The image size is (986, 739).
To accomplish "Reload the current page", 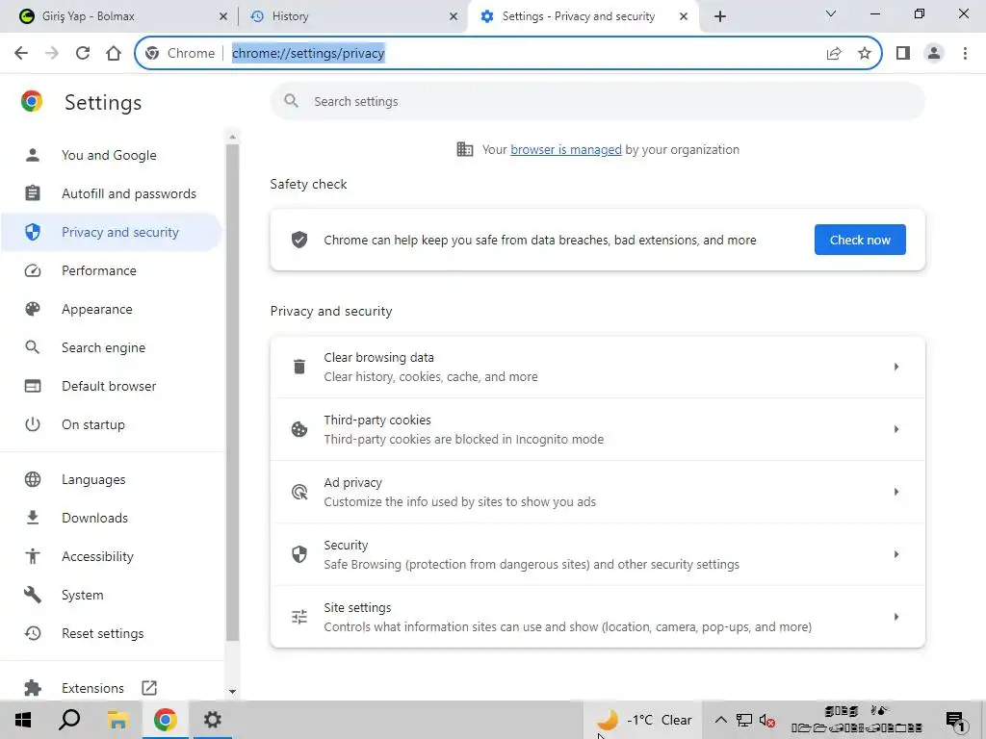I will 83,53.
